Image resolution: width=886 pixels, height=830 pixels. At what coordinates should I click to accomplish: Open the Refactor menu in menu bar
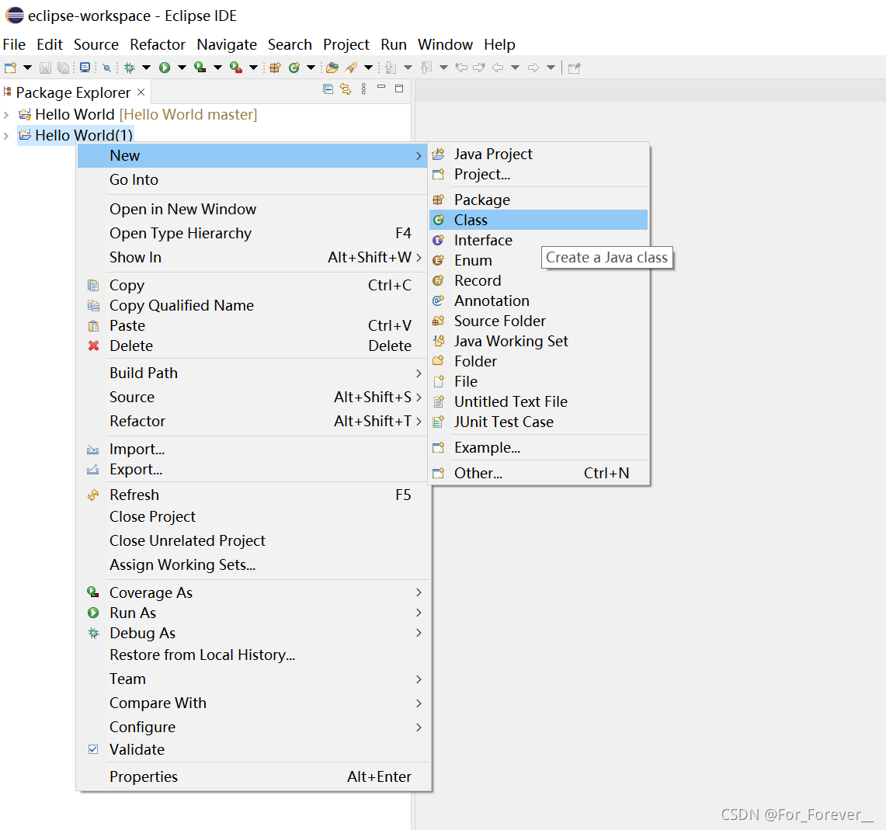(x=158, y=44)
